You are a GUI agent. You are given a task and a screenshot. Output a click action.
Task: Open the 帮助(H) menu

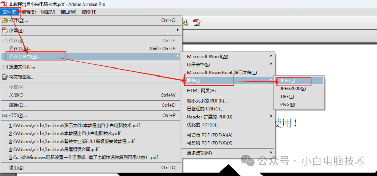click(89, 12)
